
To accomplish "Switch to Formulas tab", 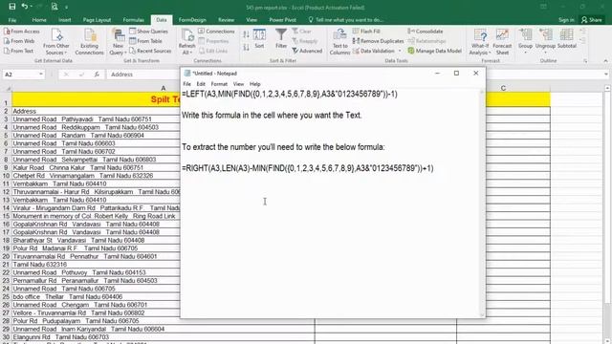I will (x=134, y=20).
